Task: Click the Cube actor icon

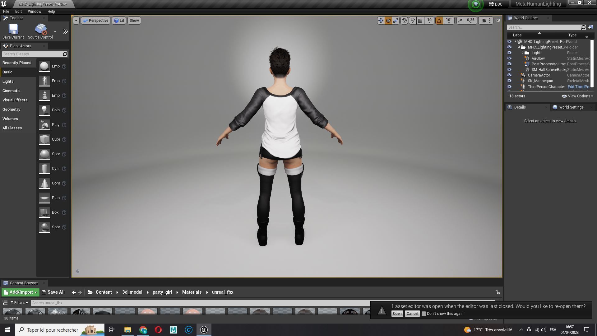Action: click(x=44, y=139)
